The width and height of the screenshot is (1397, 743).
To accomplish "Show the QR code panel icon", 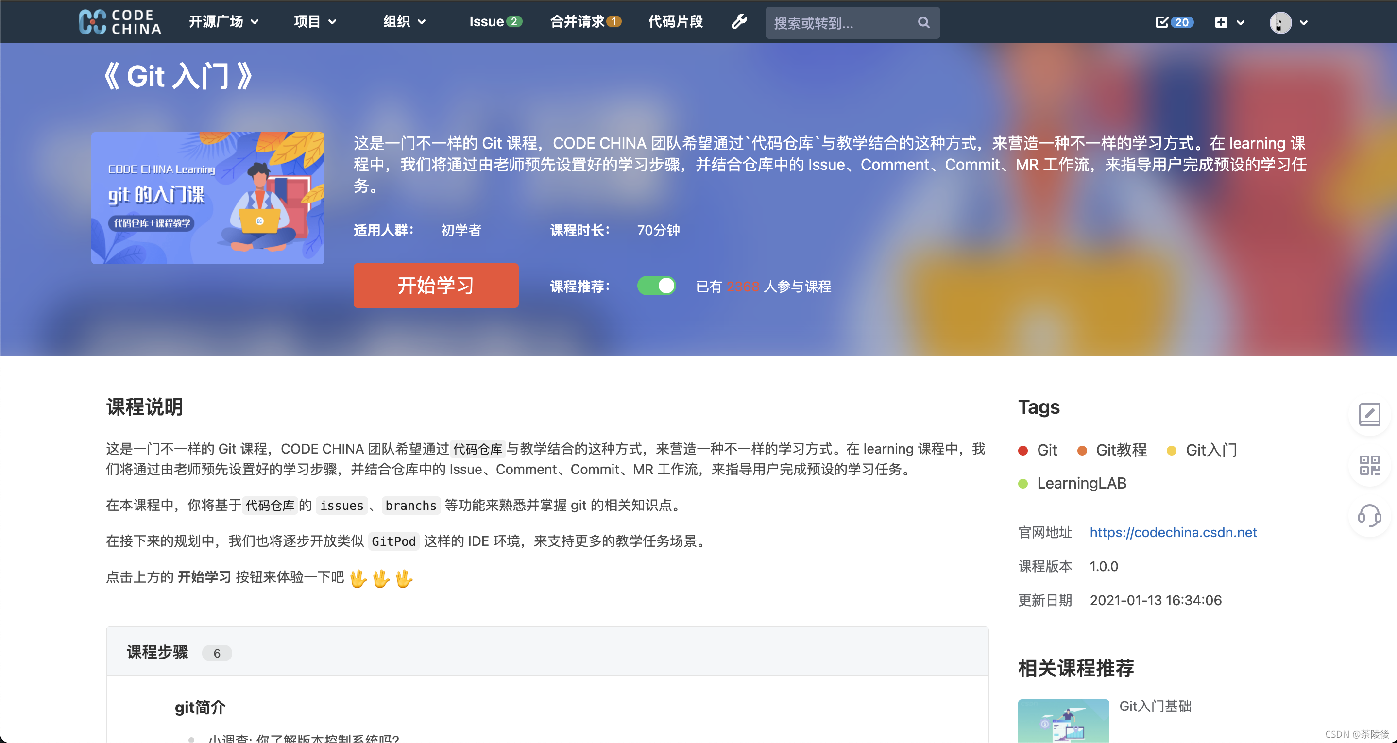I will coord(1370,465).
